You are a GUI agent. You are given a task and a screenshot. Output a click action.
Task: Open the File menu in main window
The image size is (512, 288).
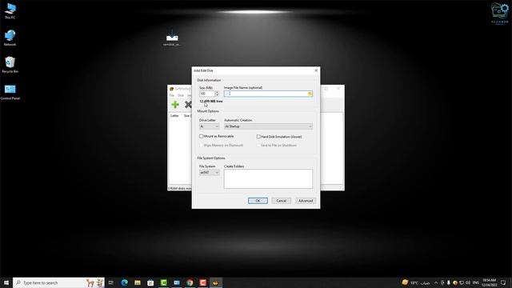(172, 95)
